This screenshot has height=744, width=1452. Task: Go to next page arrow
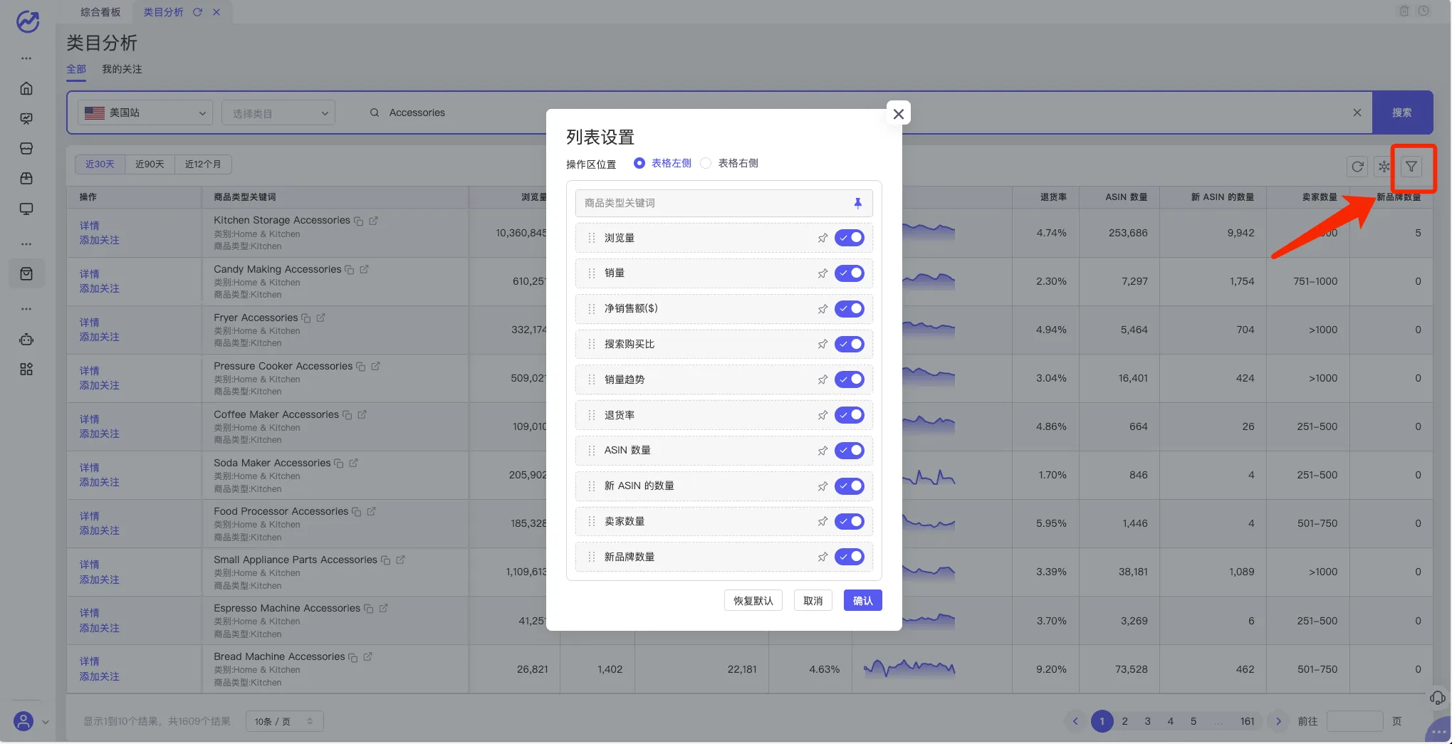point(1279,721)
